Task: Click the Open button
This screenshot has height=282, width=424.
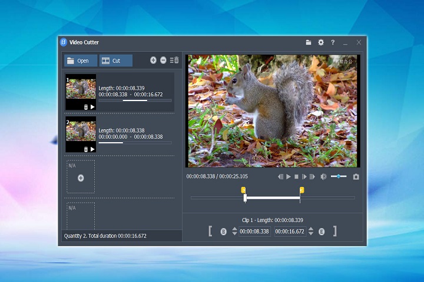Action: click(80, 61)
